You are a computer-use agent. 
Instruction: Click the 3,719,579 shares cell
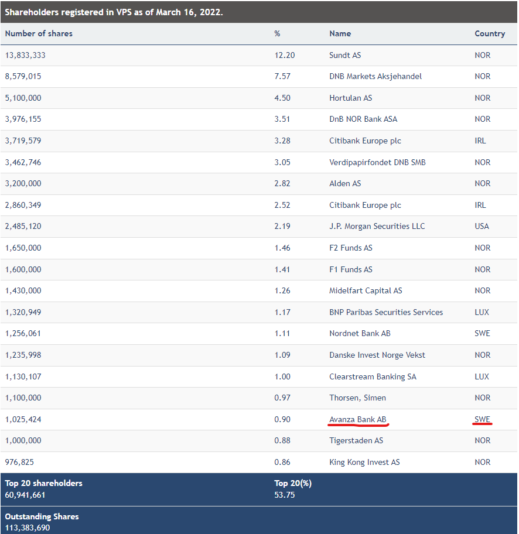point(23,141)
